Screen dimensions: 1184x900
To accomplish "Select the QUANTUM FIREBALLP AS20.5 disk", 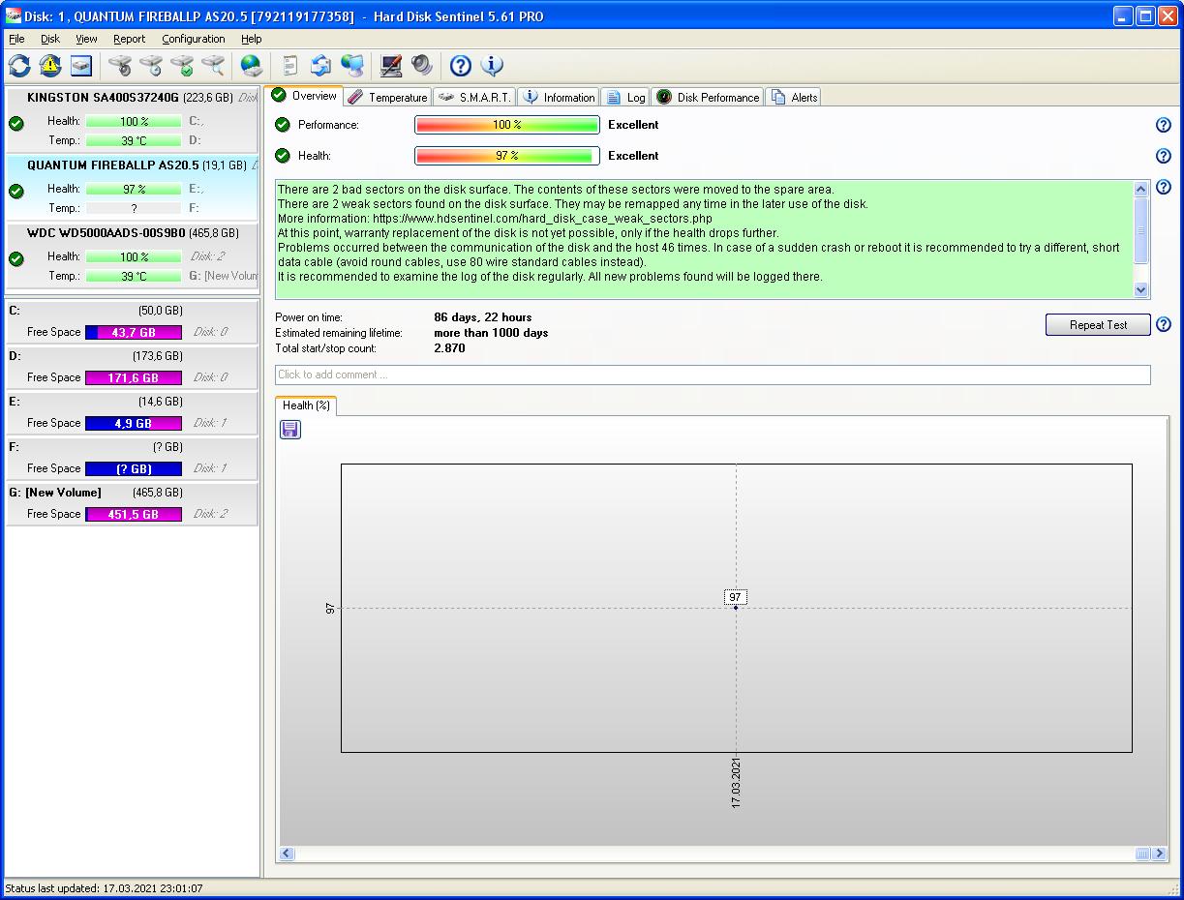I will 132,188.
